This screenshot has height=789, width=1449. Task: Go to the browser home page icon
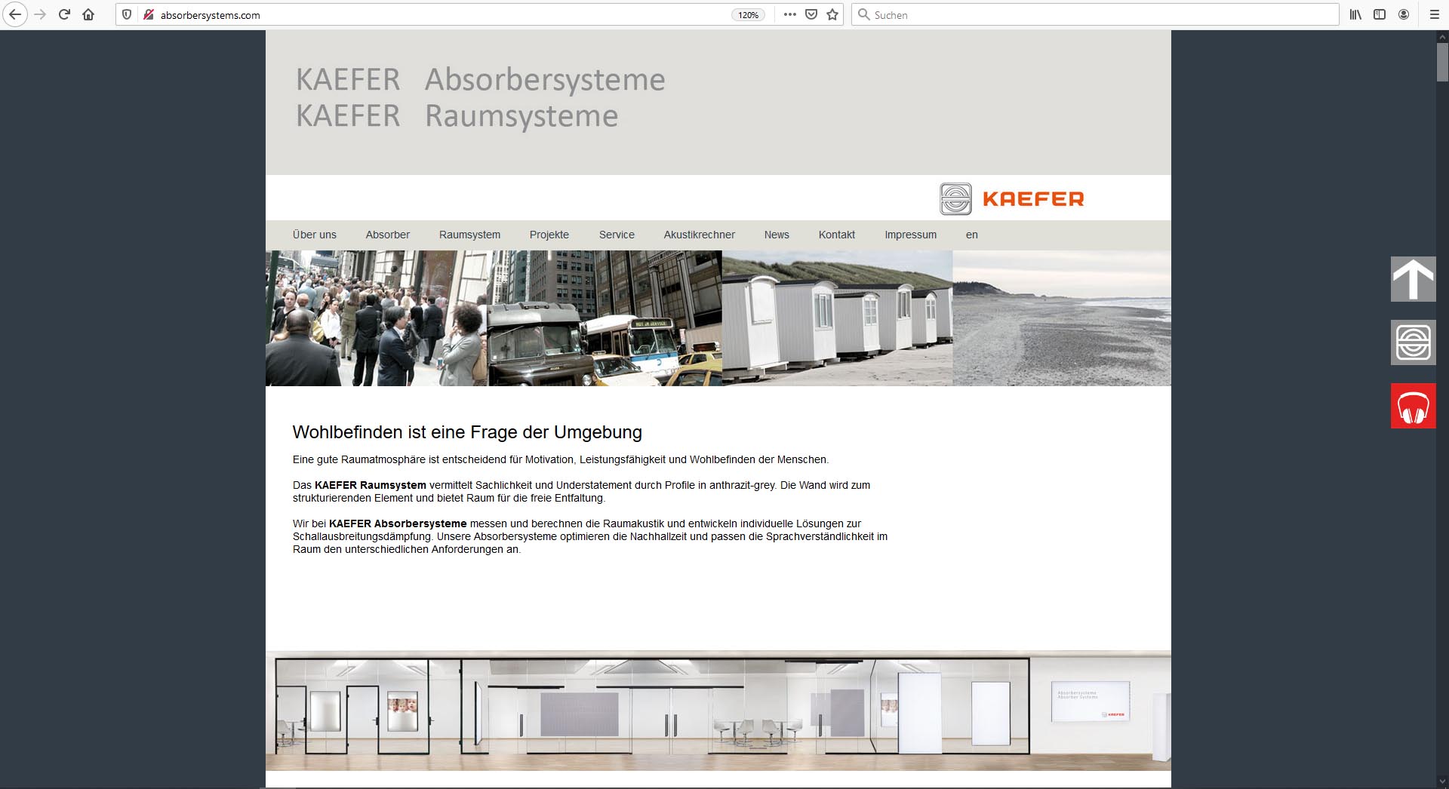click(x=88, y=14)
